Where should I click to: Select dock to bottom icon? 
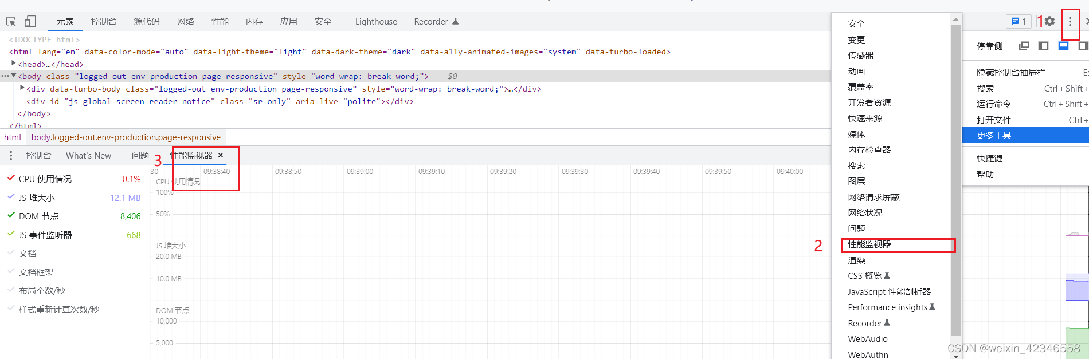click(x=1063, y=46)
